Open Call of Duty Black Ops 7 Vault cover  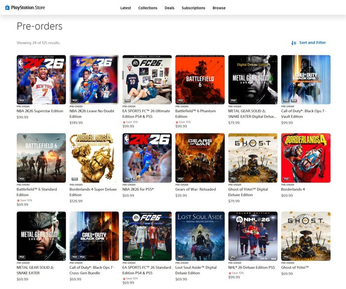[306, 80]
